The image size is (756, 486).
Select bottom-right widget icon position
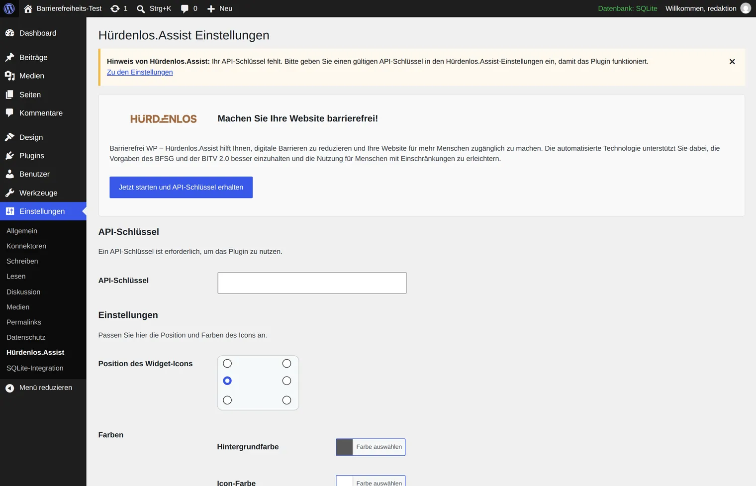point(286,400)
